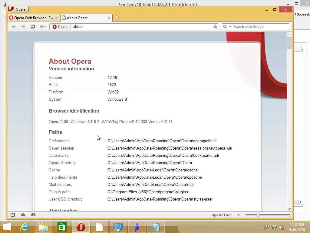Click the Update Error status text
Viewport: 310px width, 233px height.
point(221,215)
